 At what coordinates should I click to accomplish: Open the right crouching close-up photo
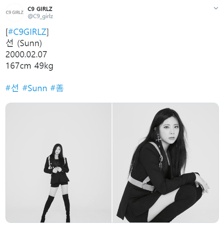click(166, 163)
